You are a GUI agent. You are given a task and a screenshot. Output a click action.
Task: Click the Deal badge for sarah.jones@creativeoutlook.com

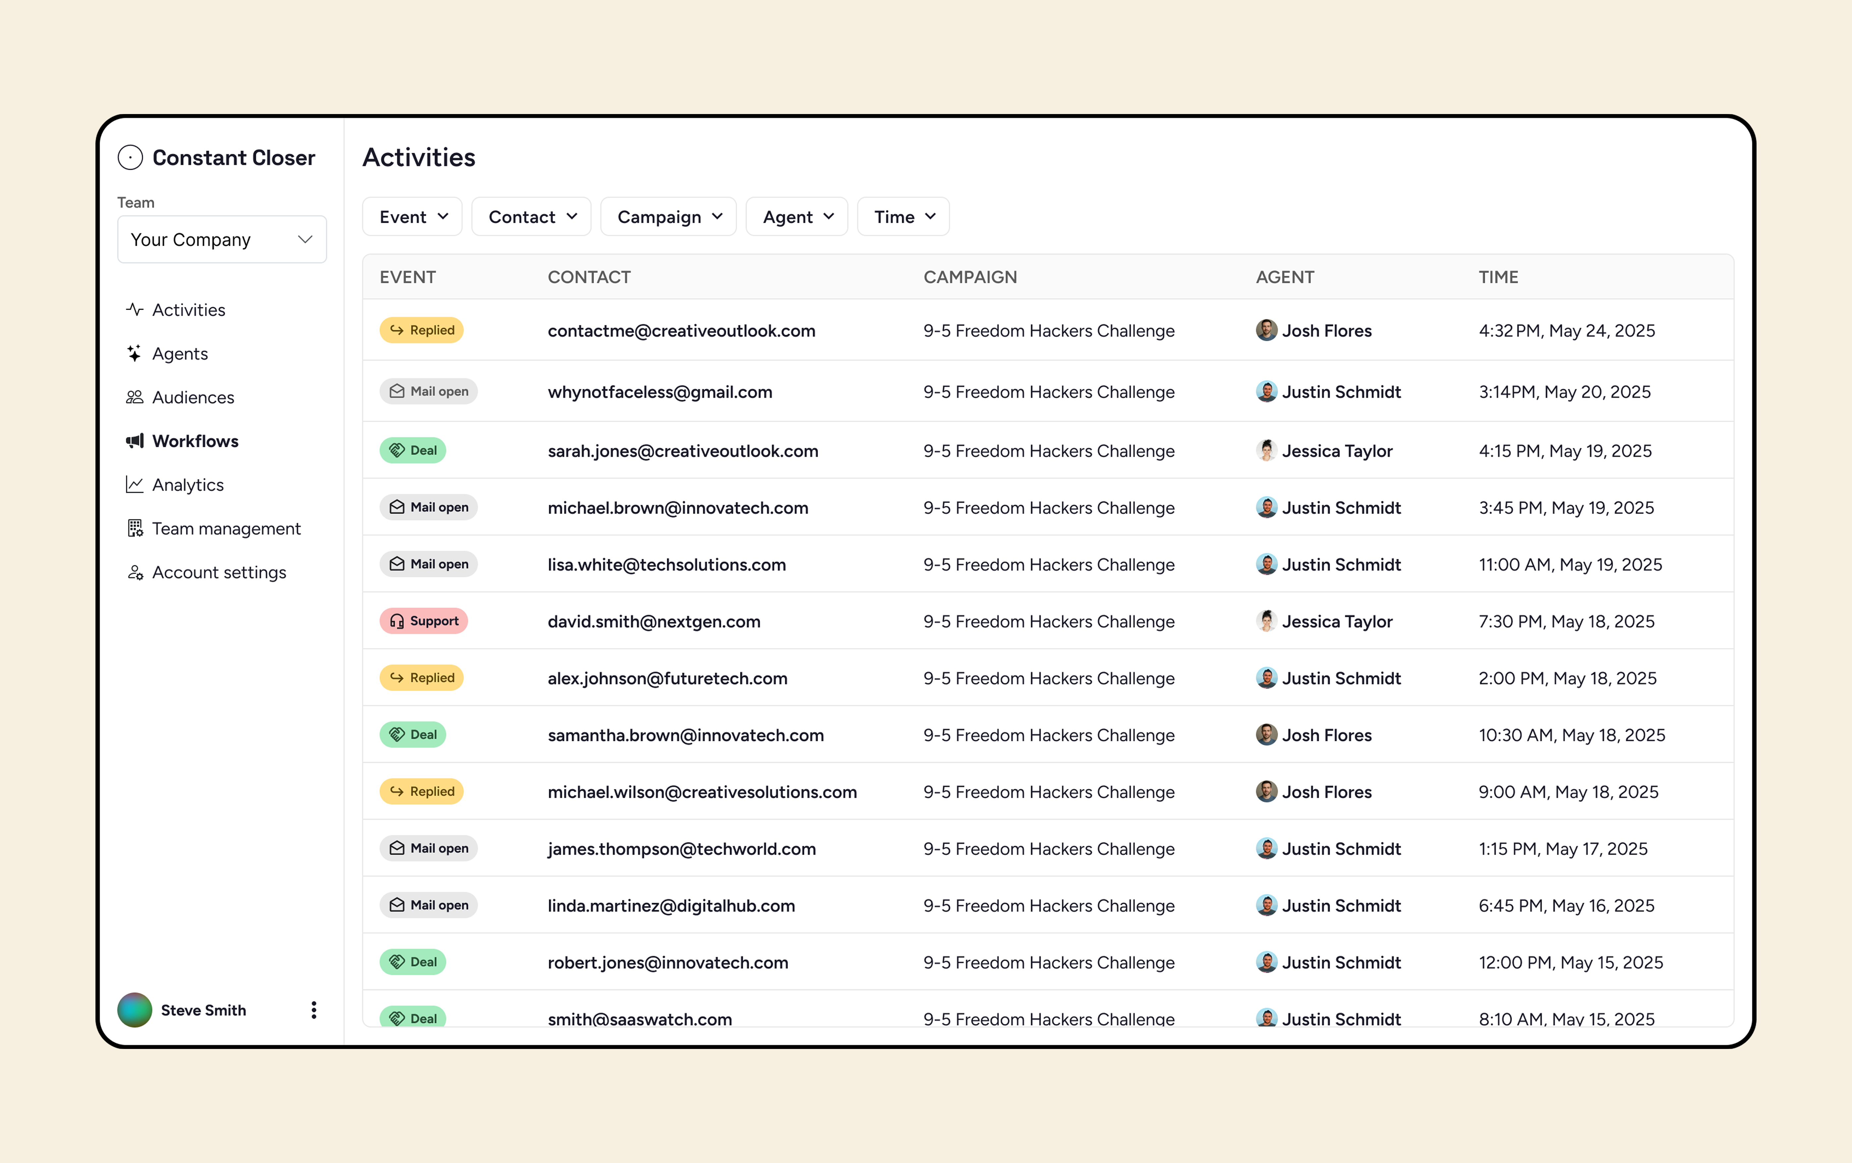point(413,451)
